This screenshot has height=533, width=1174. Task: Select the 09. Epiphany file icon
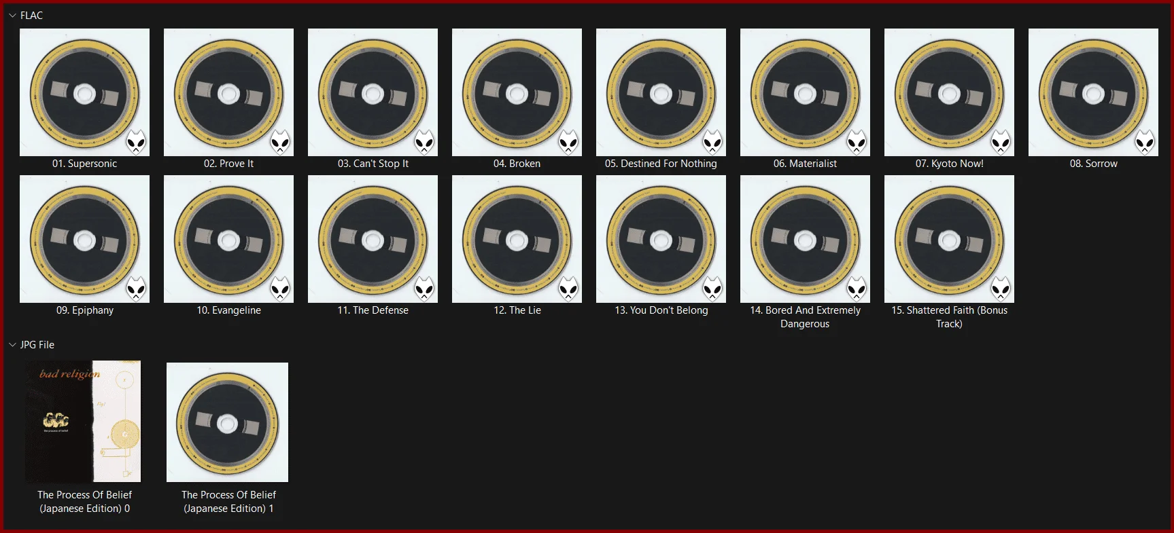(x=84, y=239)
